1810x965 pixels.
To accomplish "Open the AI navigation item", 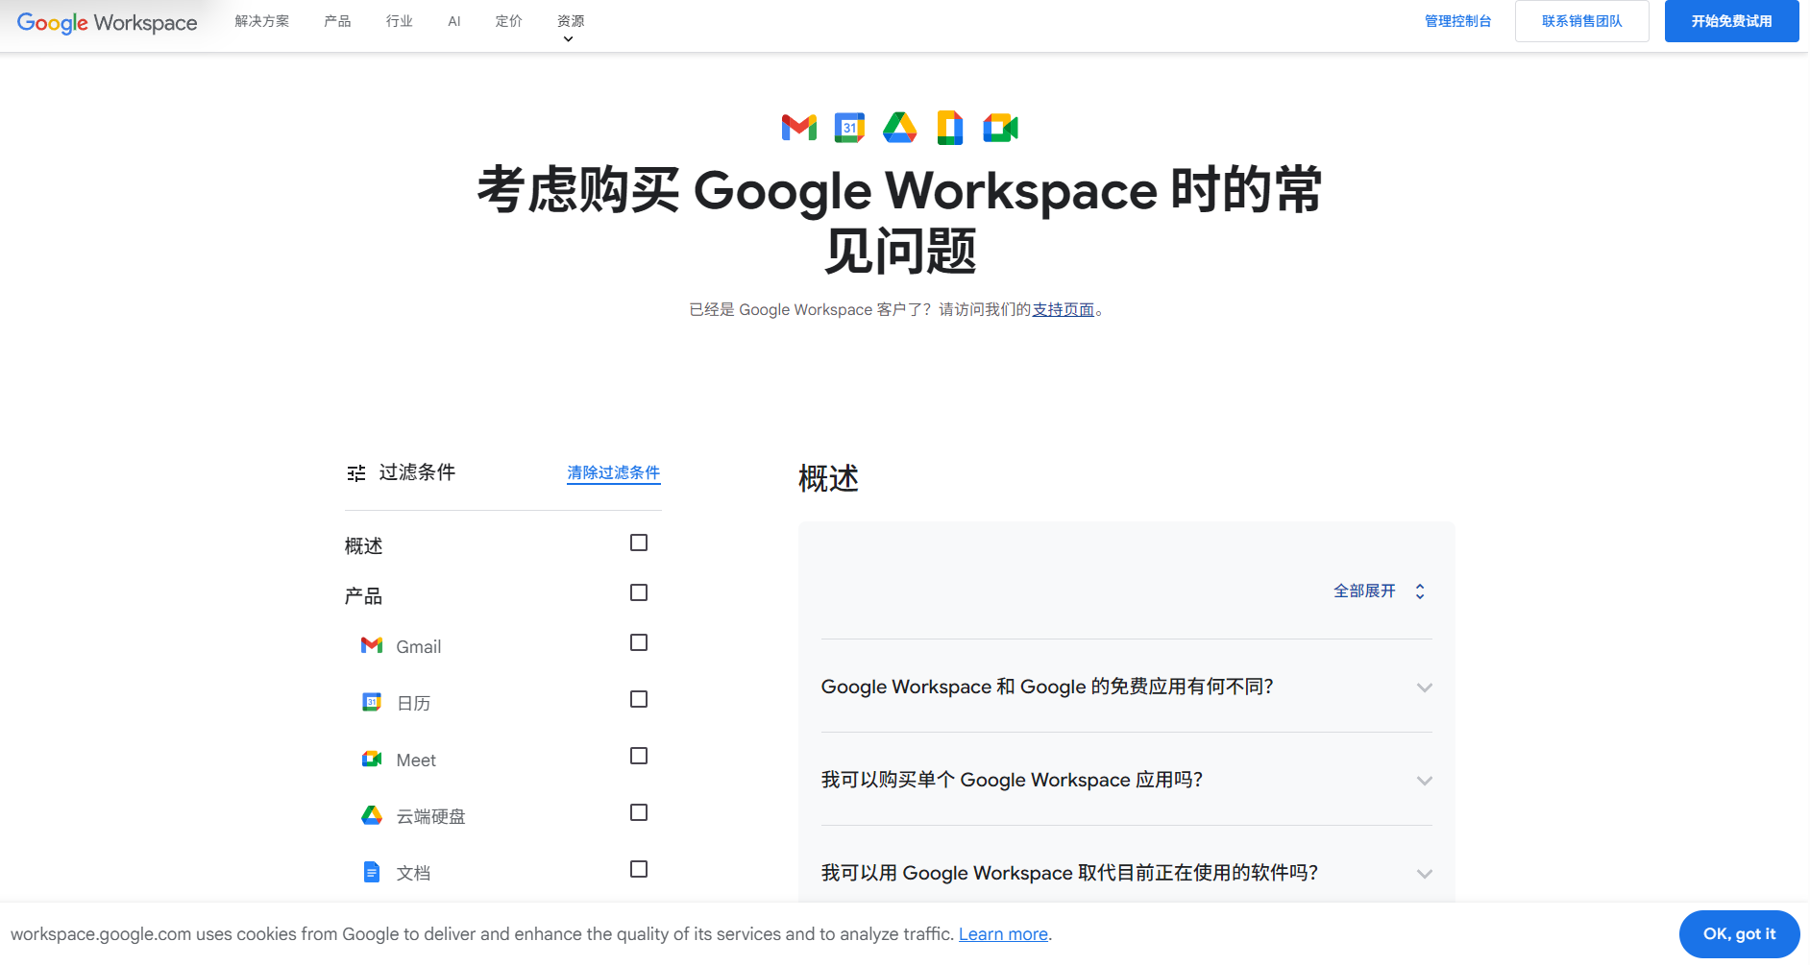I will (x=454, y=21).
